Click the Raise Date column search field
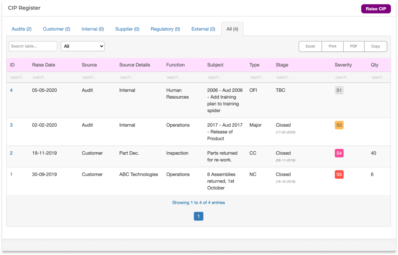Screen dimensions: 398x255 click(x=40, y=77)
